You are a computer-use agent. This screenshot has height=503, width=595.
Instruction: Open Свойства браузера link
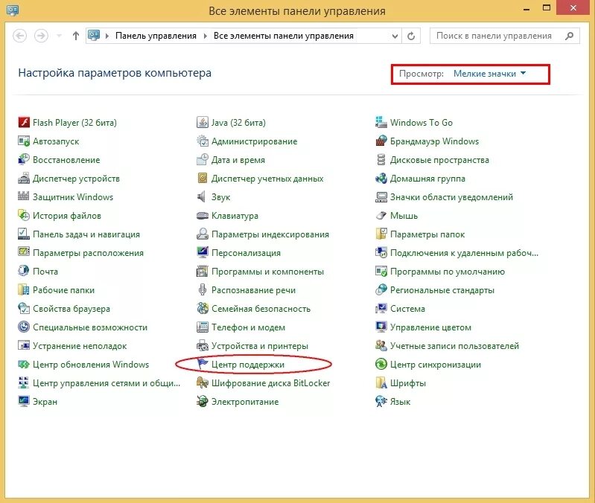tap(71, 309)
